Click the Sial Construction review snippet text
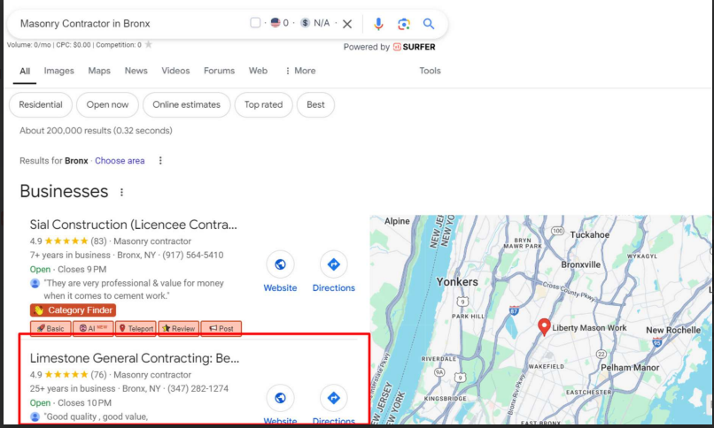714x428 pixels. (x=134, y=289)
